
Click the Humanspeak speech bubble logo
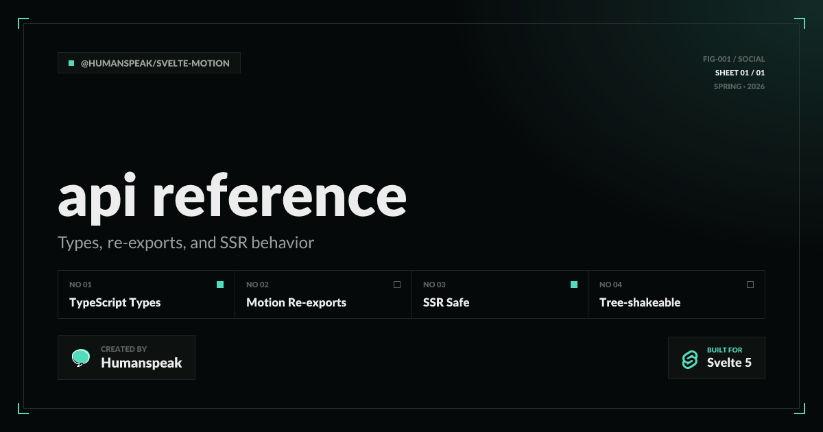(x=81, y=357)
